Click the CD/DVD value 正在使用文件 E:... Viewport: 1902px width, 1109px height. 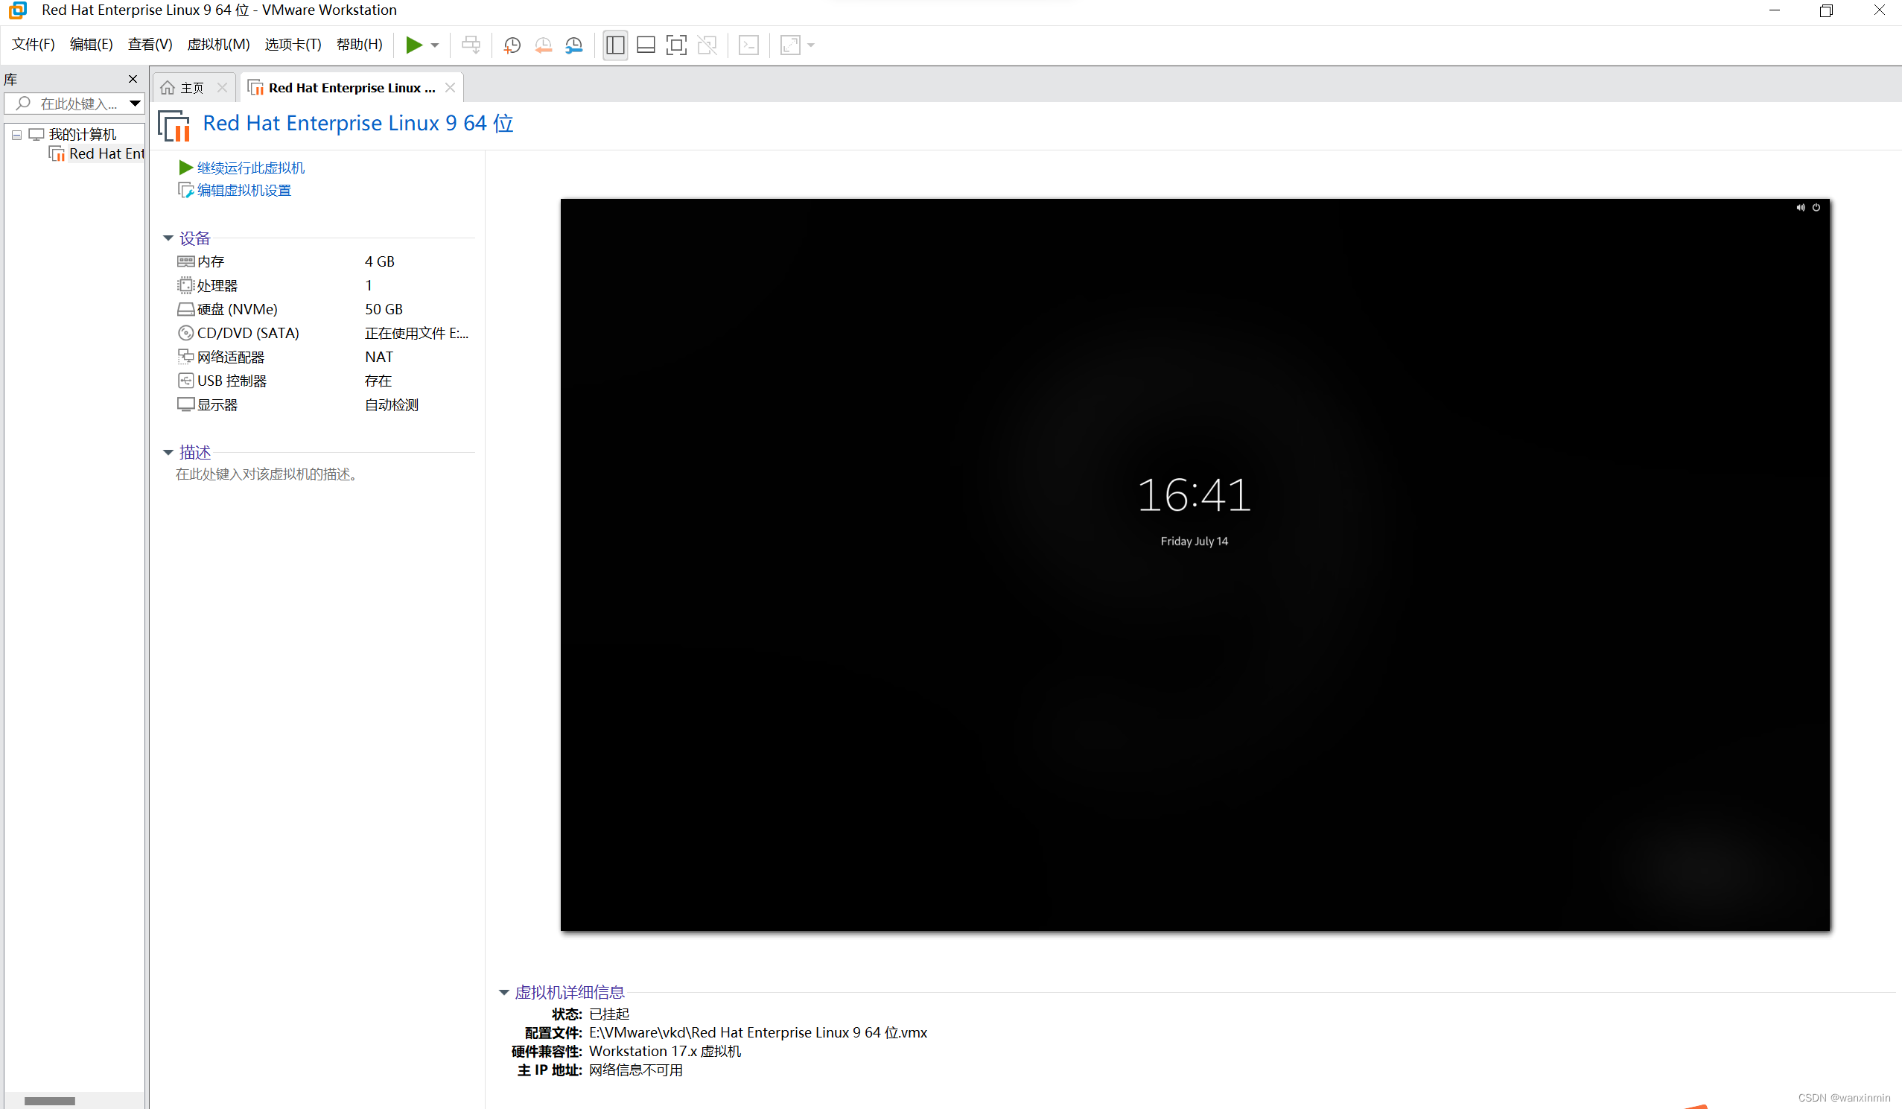tap(416, 333)
